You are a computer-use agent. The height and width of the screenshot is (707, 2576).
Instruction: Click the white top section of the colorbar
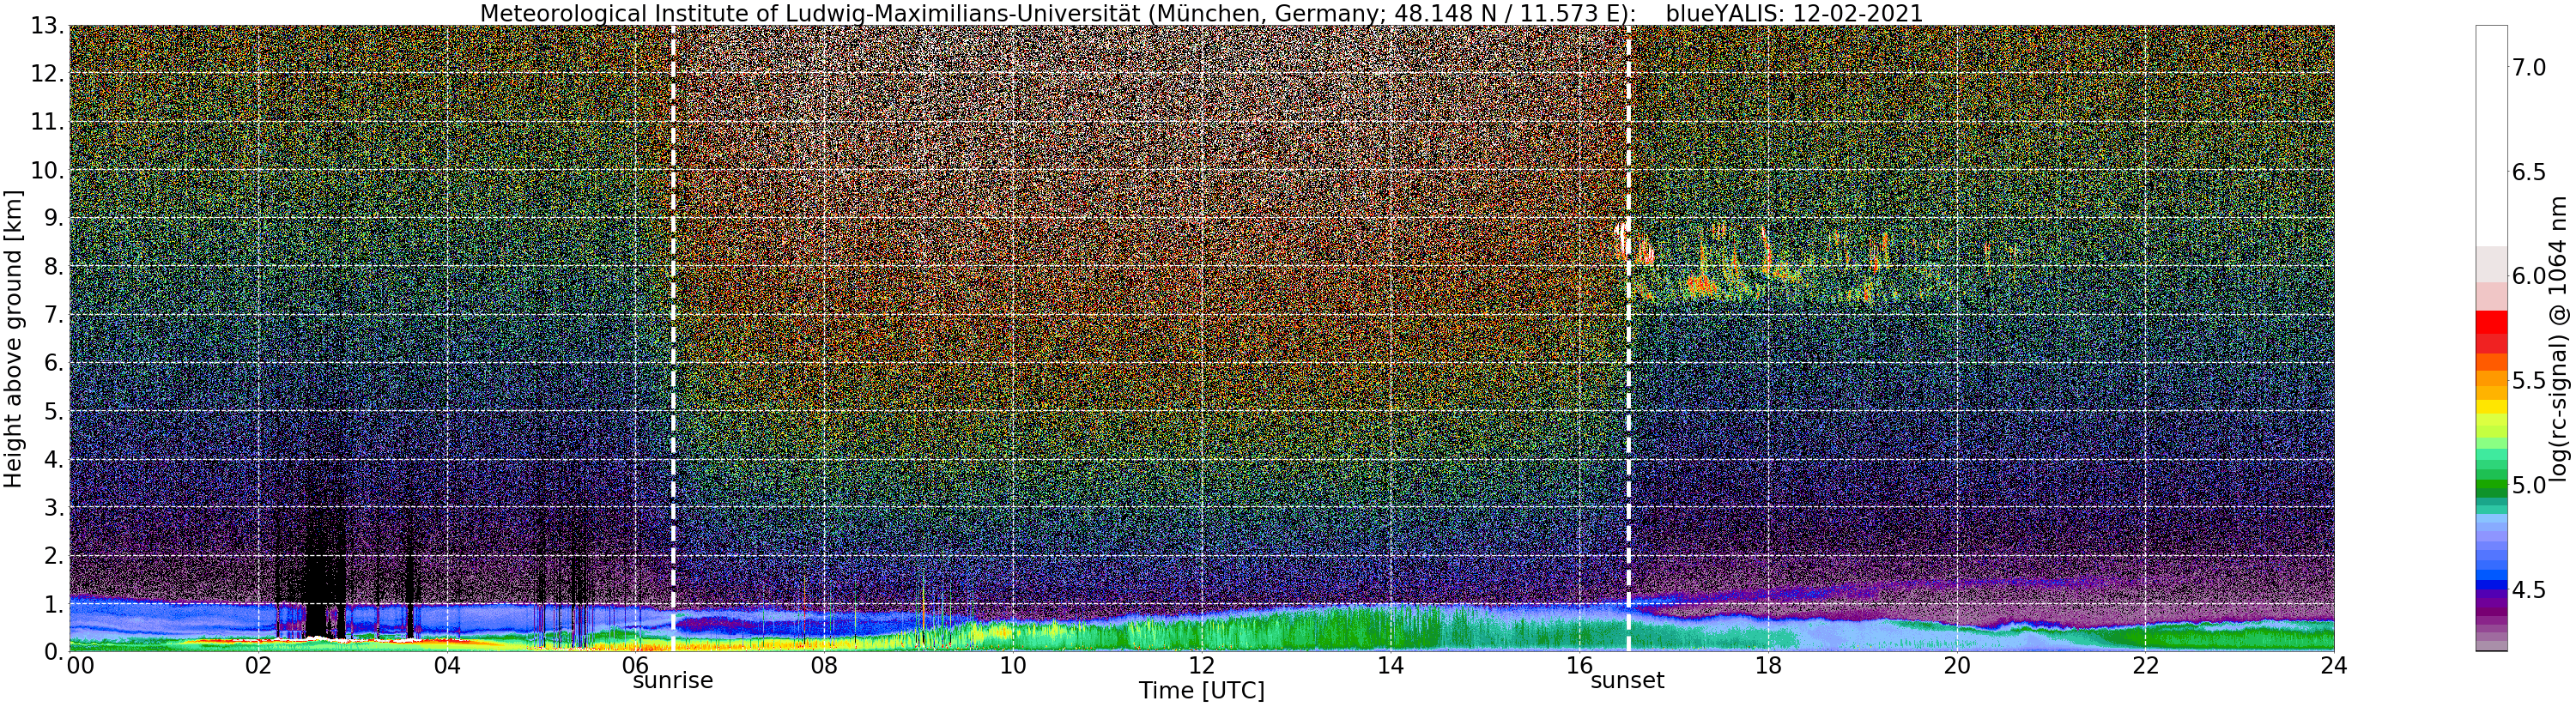pyautogui.click(x=2491, y=135)
